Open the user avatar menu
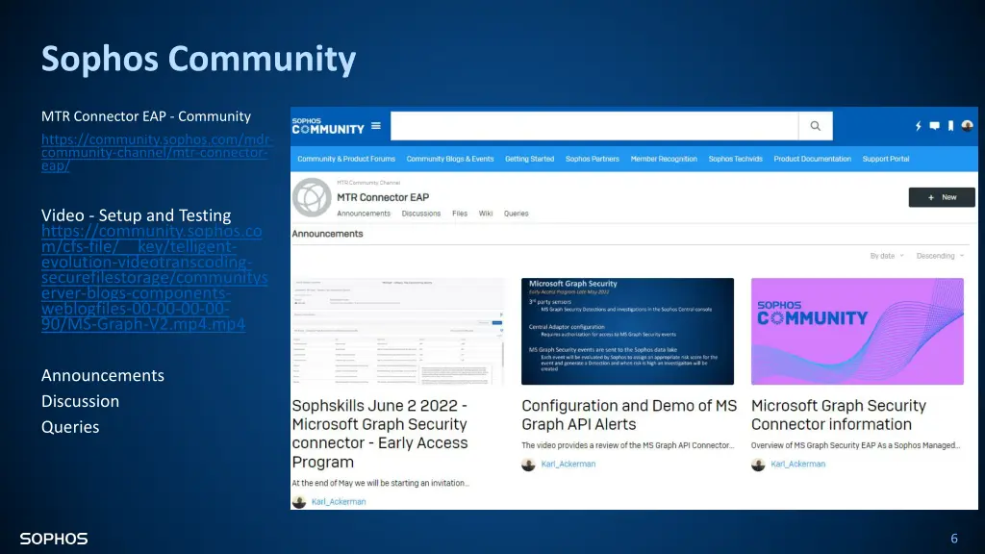The width and height of the screenshot is (985, 554). pos(968,126)
